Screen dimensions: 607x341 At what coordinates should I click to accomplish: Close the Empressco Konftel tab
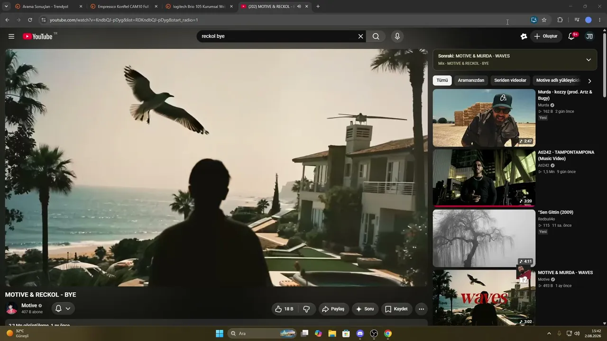pos(156,7)
